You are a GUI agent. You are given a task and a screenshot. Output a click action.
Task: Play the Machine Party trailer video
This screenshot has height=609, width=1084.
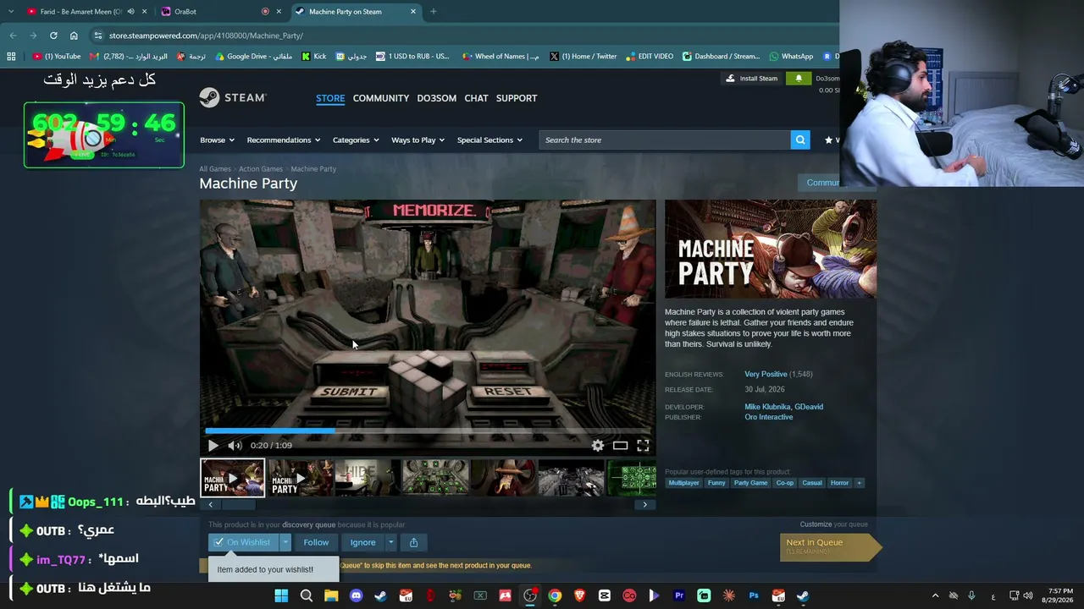tap(213, 446)
